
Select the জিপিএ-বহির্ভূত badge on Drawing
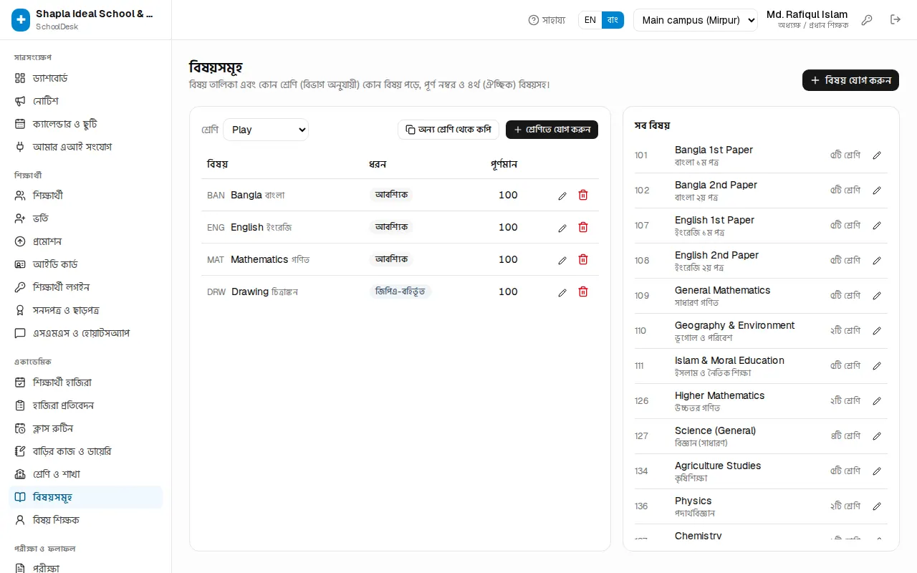tap(400, 292)
